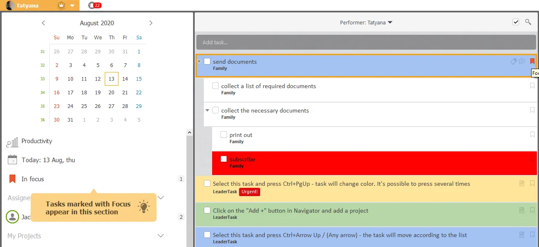Collapse the send documents subtask tree
Viewport: 539px width, 247px height.
[199, 61]
